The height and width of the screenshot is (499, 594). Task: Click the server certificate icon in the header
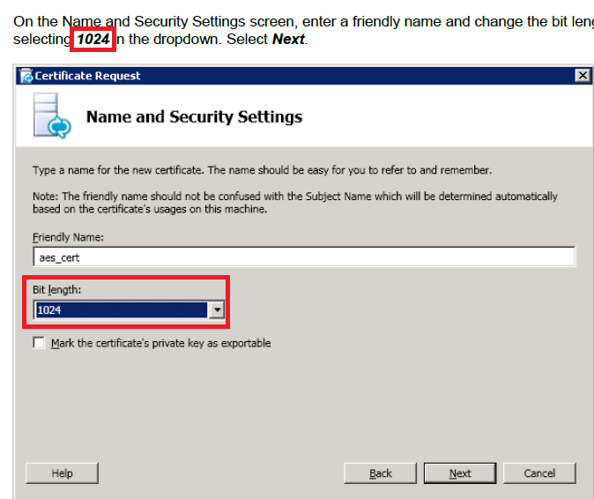click(50, 116)
